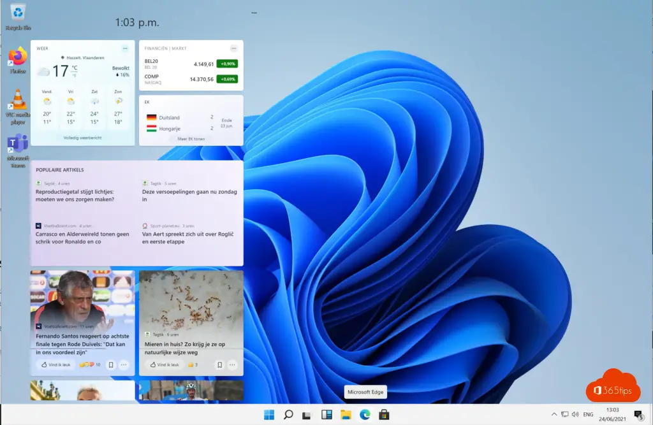Open the cyclist news card thumbnail
The height and width of the screenshot is (425, 653).
[191, 391]
